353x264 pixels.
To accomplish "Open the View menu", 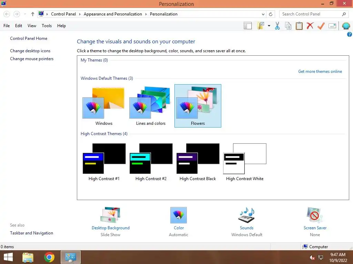I will pyautogui.click(x=32, y=25).
